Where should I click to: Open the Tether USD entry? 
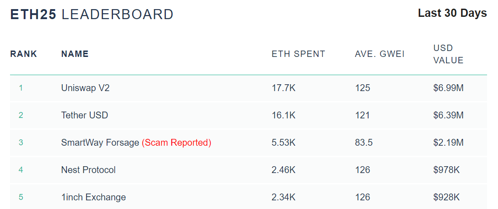click(84, 115)
